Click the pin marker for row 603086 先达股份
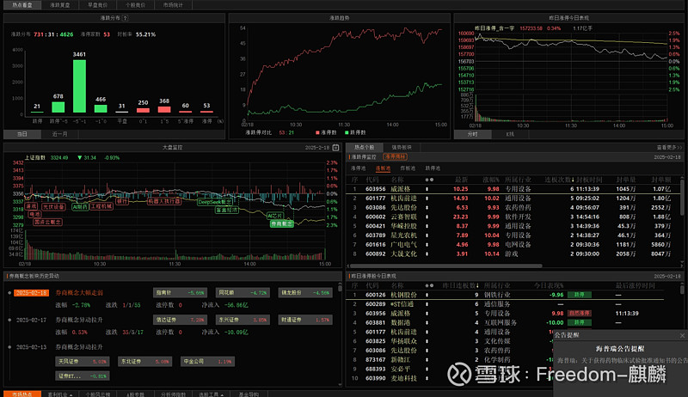 point(427,207)
